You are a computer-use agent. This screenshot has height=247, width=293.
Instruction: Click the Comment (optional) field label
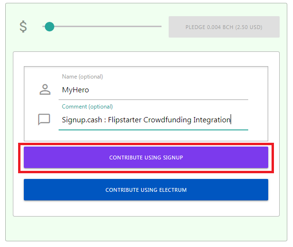point(87,107)
